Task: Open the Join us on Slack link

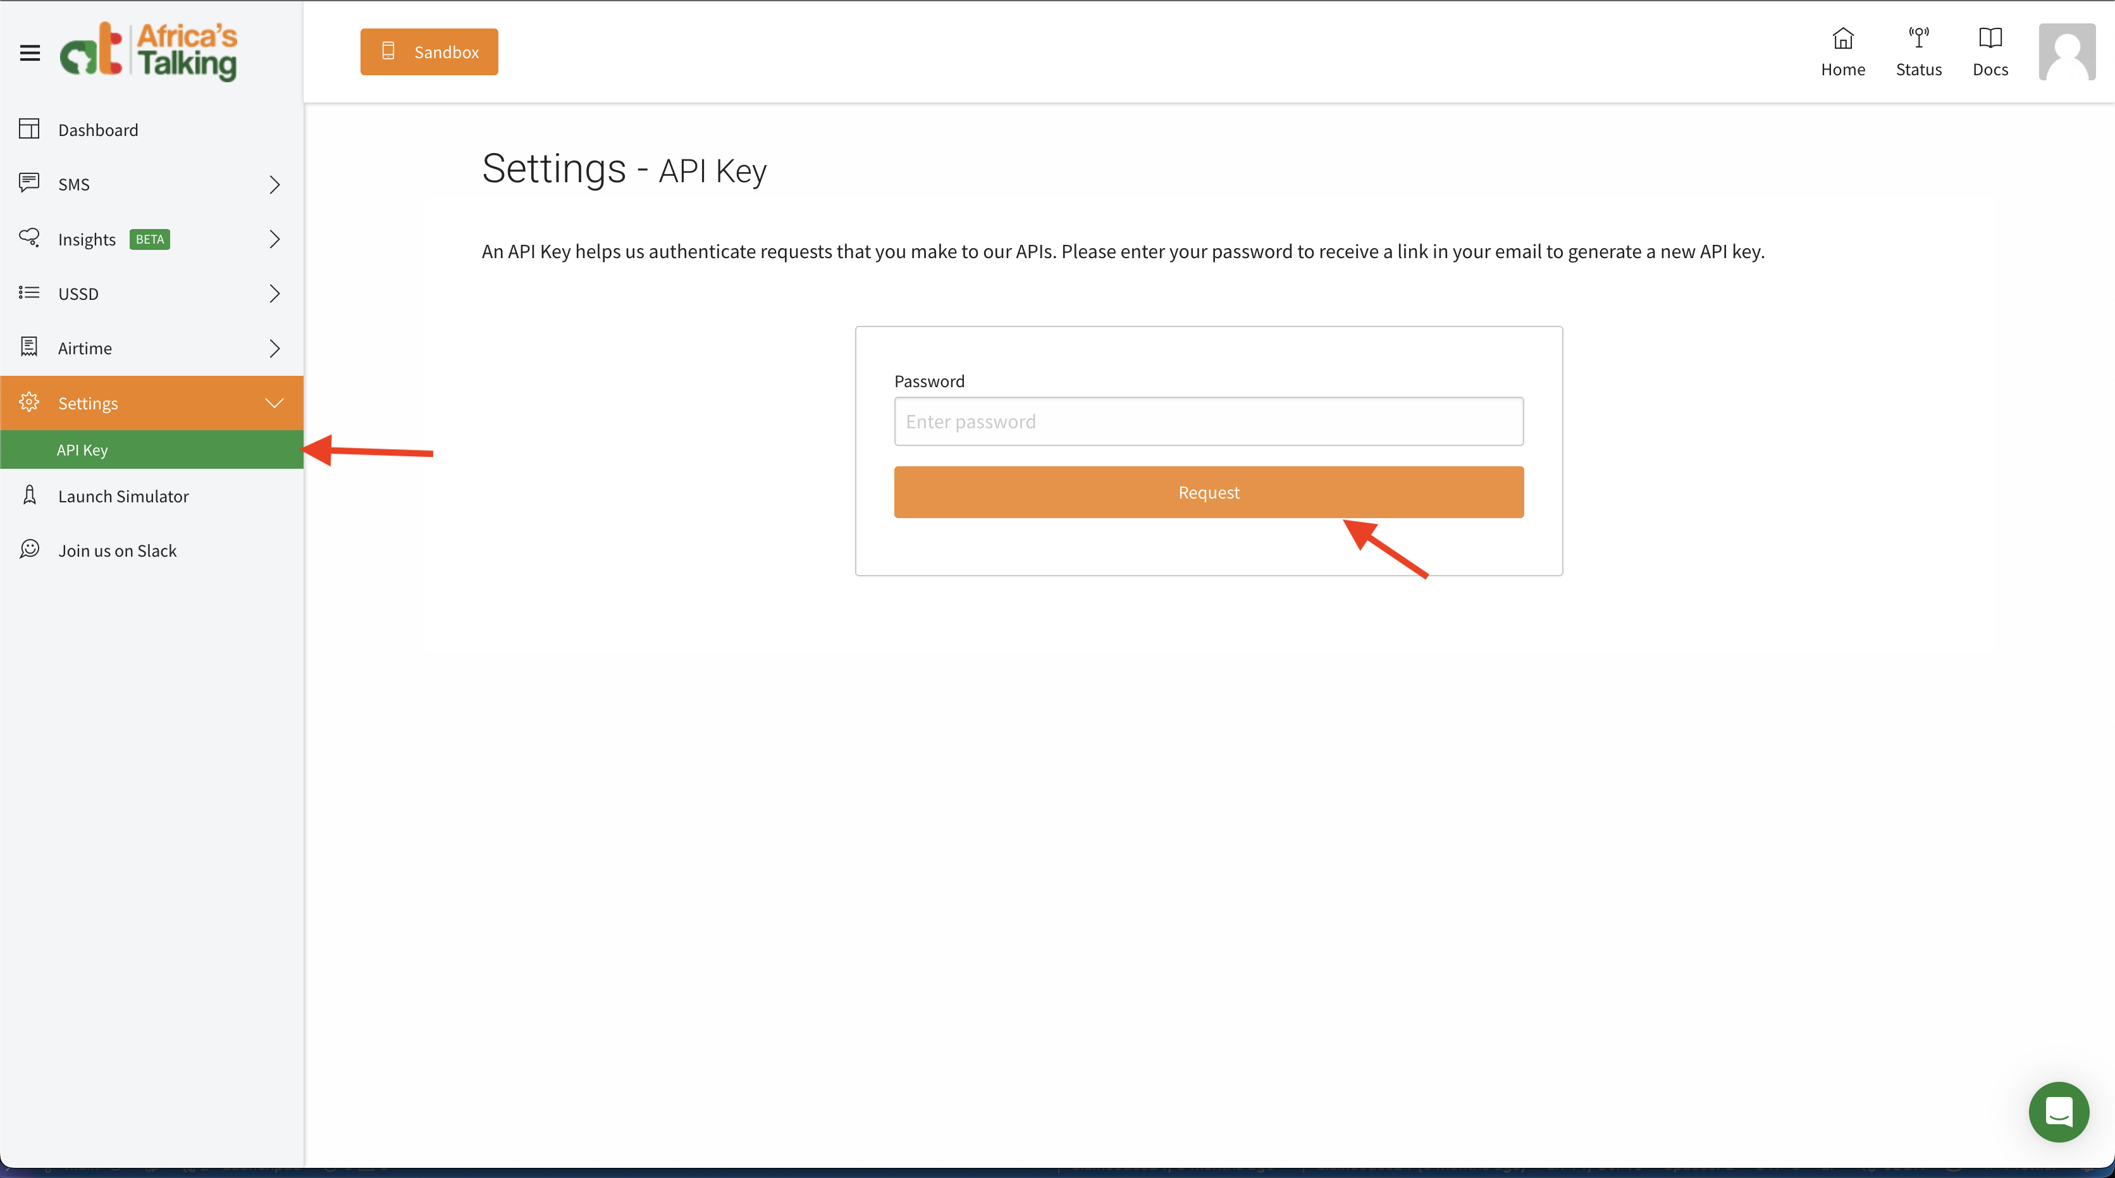Action: click(152, 550)
